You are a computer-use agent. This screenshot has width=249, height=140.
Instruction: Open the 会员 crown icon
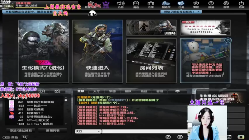[106, 5]
